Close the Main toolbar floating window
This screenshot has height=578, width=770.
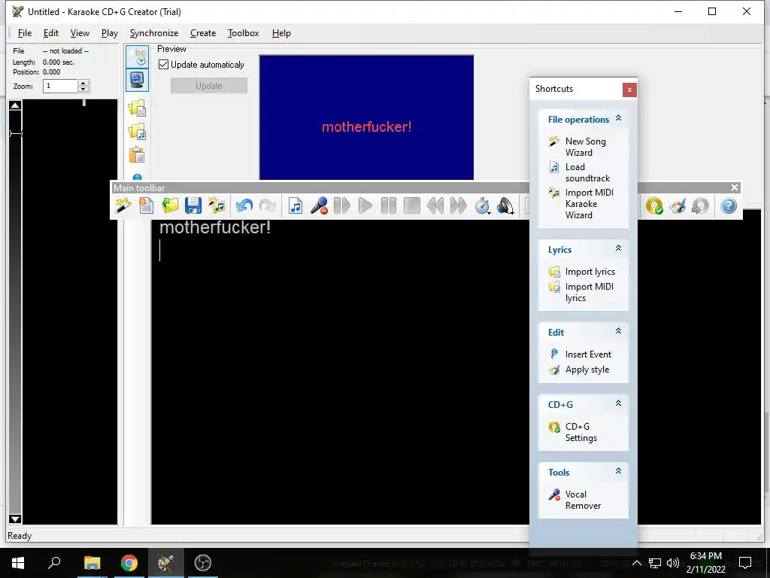(x=734, y=187)
